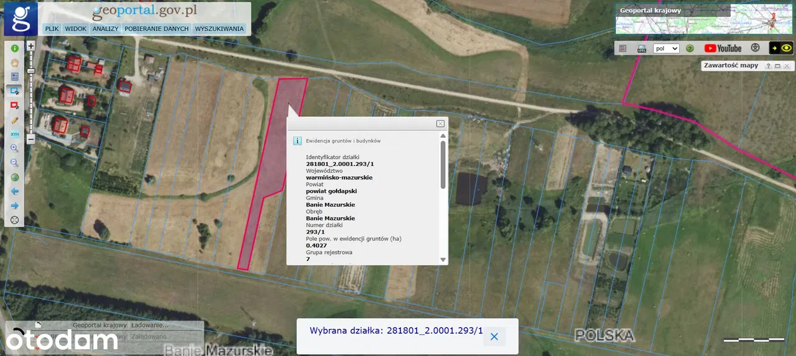The height and width of the screenshot is (356, 796).
Task: Select the hand pan tool
Action: click(x=14, y=63)
